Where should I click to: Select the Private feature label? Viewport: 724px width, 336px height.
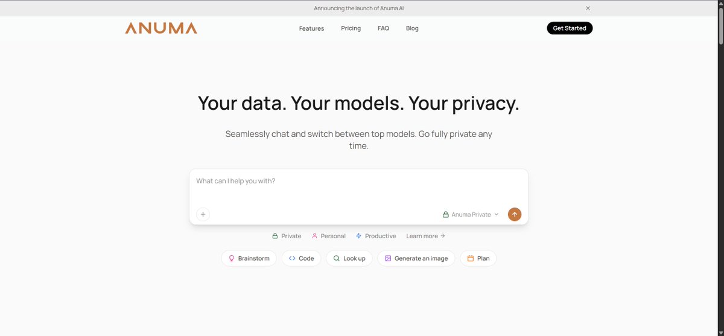pyautogui.click(x=287, y=236)
